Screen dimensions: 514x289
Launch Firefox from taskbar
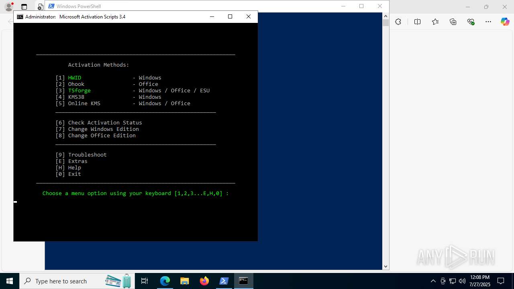[x=204, y=281]
